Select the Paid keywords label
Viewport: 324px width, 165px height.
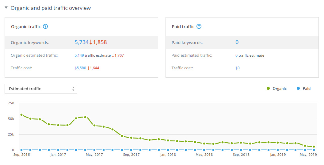pos(187,43)
